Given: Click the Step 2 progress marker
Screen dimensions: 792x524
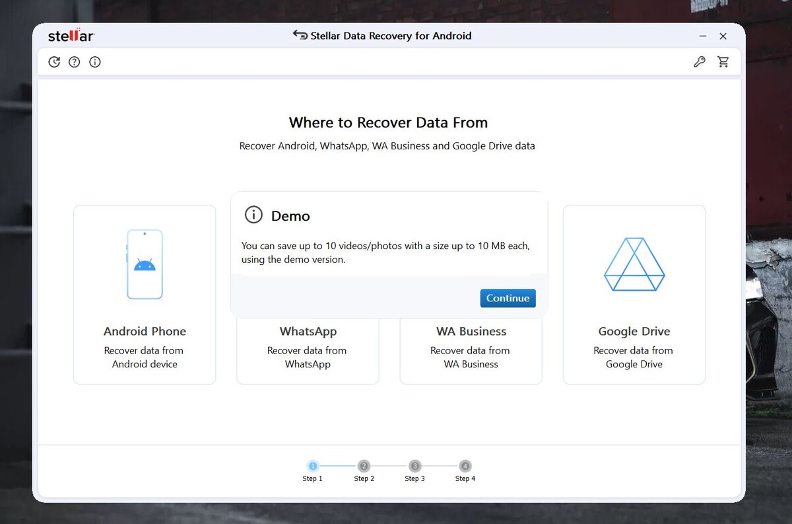Looking at the screenshot, I should click(364, 466).
